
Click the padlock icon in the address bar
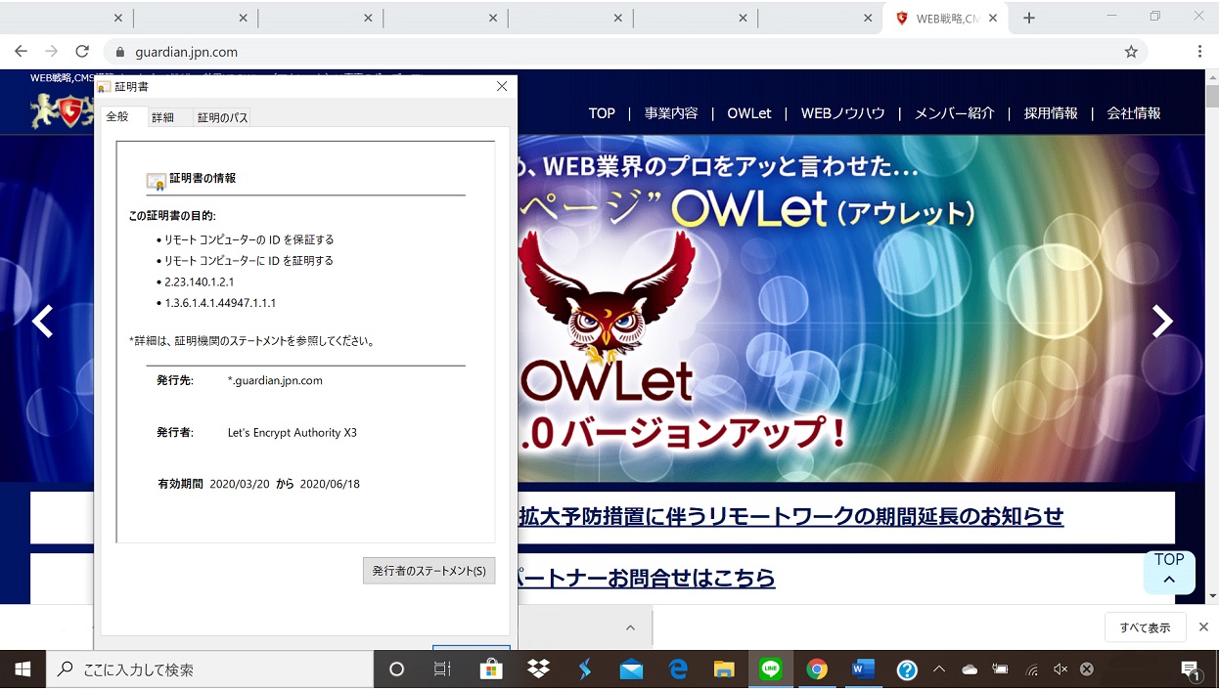tap(121, 52)
